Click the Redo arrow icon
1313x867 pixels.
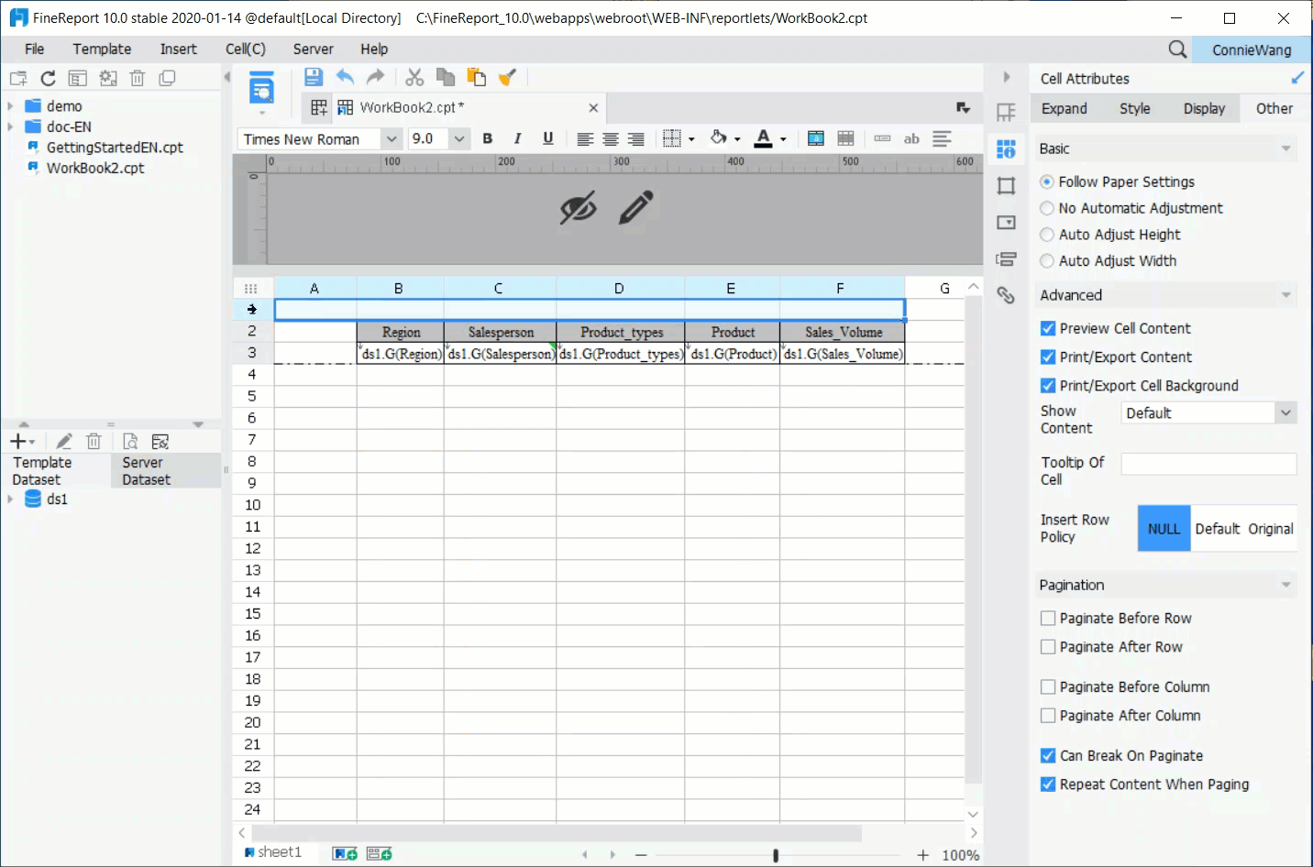pyautogui.click(x=375, y=78)
